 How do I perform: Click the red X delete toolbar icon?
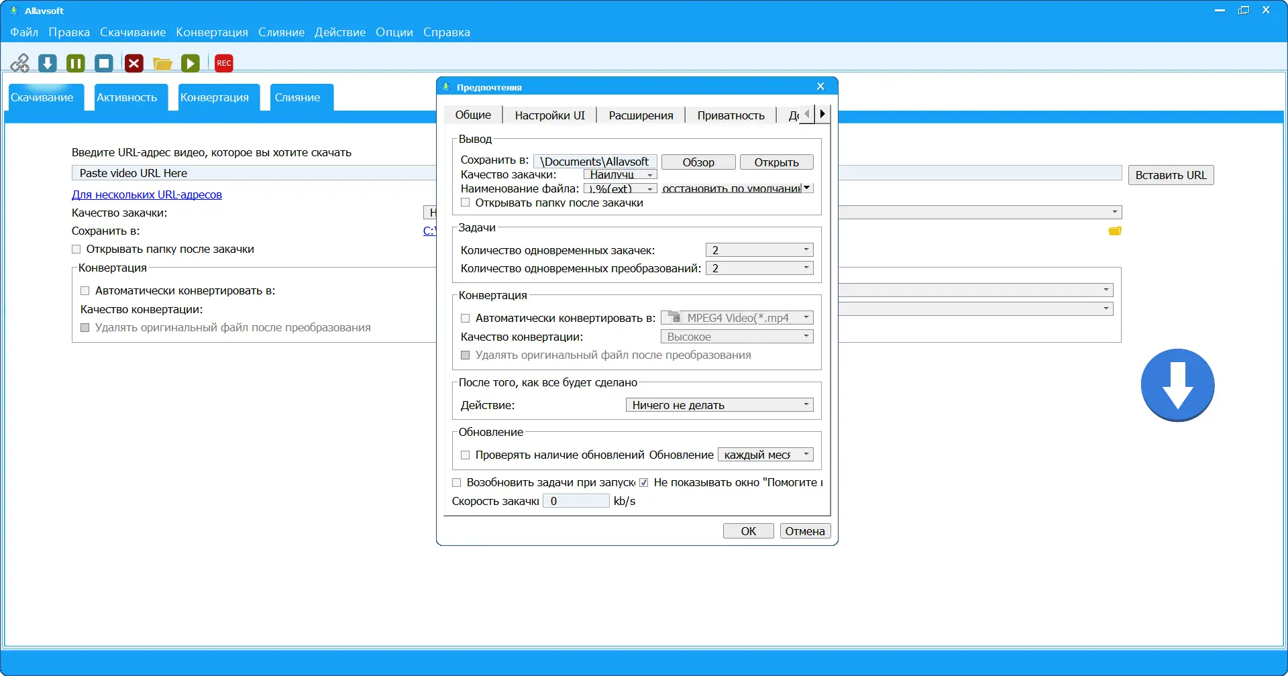tap(134, 63)
